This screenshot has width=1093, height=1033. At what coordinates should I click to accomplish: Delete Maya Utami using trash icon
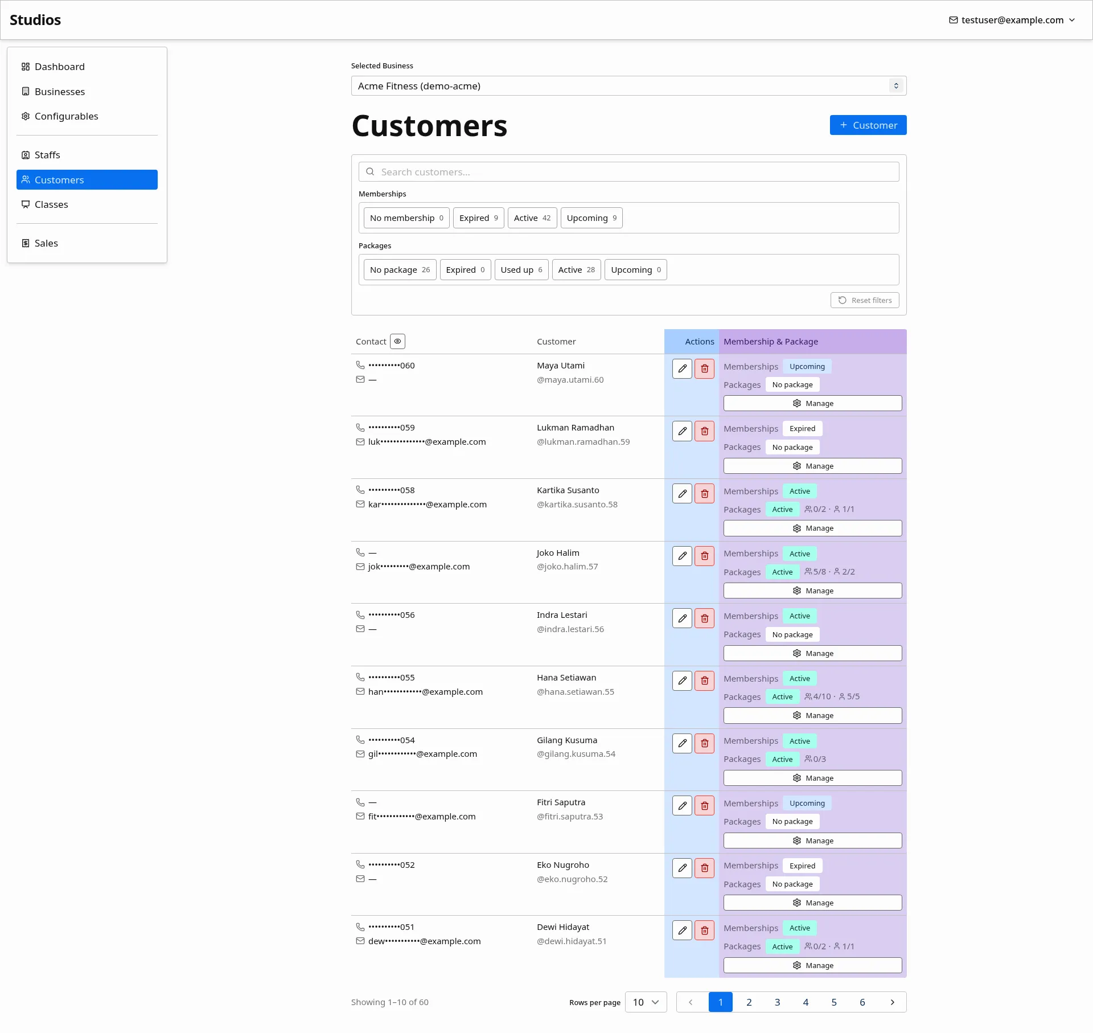[x=704, y=368]
